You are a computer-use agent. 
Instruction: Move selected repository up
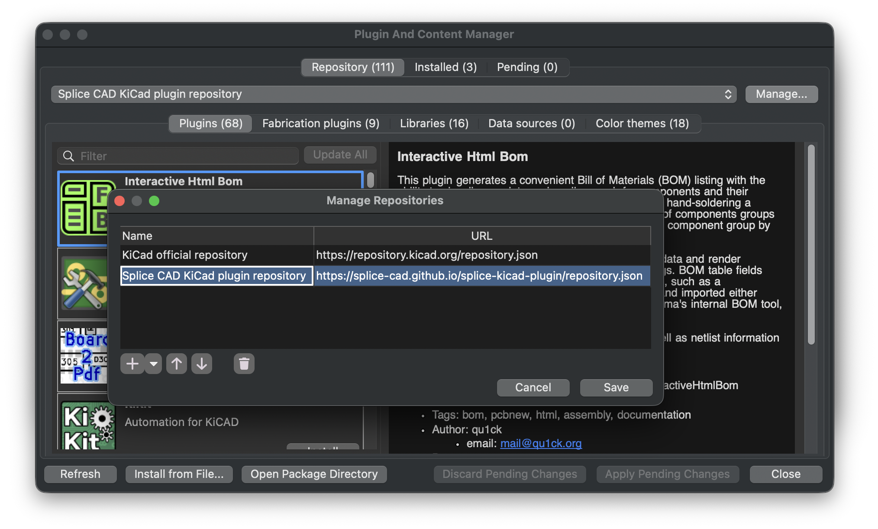[x=177, y=364]
